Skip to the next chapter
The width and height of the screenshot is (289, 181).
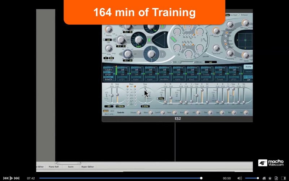pyautogui.click(x=17, y=178)
